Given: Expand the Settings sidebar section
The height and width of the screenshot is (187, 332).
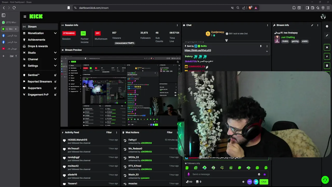Looking at the screenshot, I should coord(55,66).
